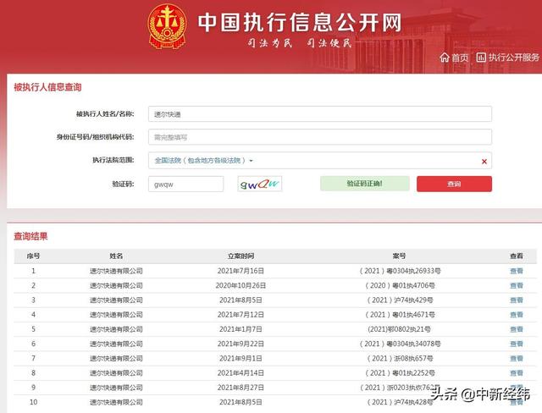This screenshot has height=413, width=542.
Task: Click the 查看 column header
Action: (517, 256)
